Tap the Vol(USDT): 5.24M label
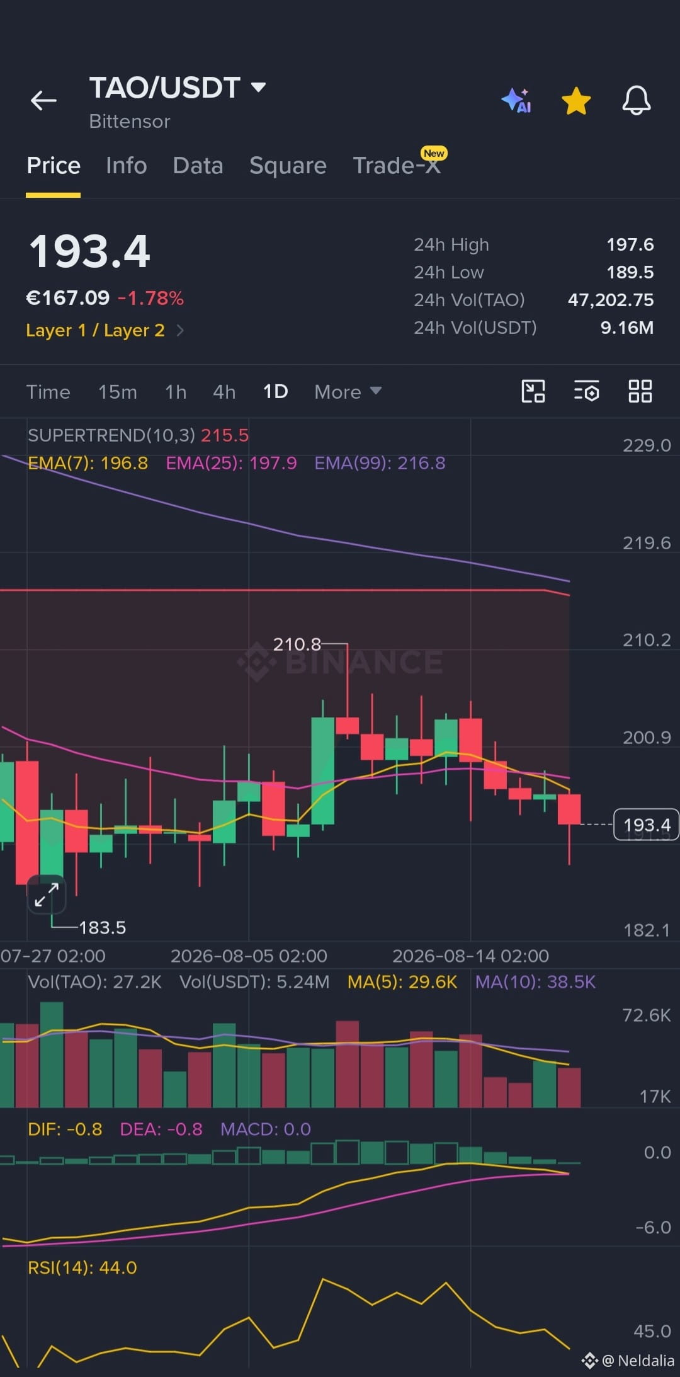 254,982
